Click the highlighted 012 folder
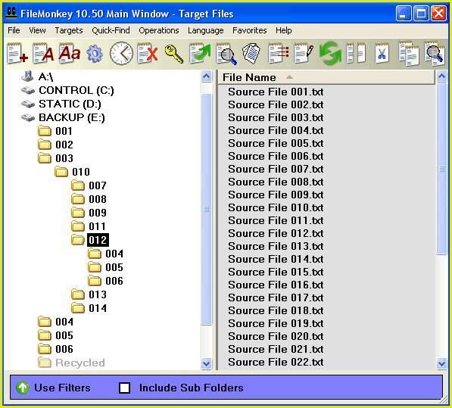The width and height of the screenshot is (452, 408). click(x=98, y=240)
